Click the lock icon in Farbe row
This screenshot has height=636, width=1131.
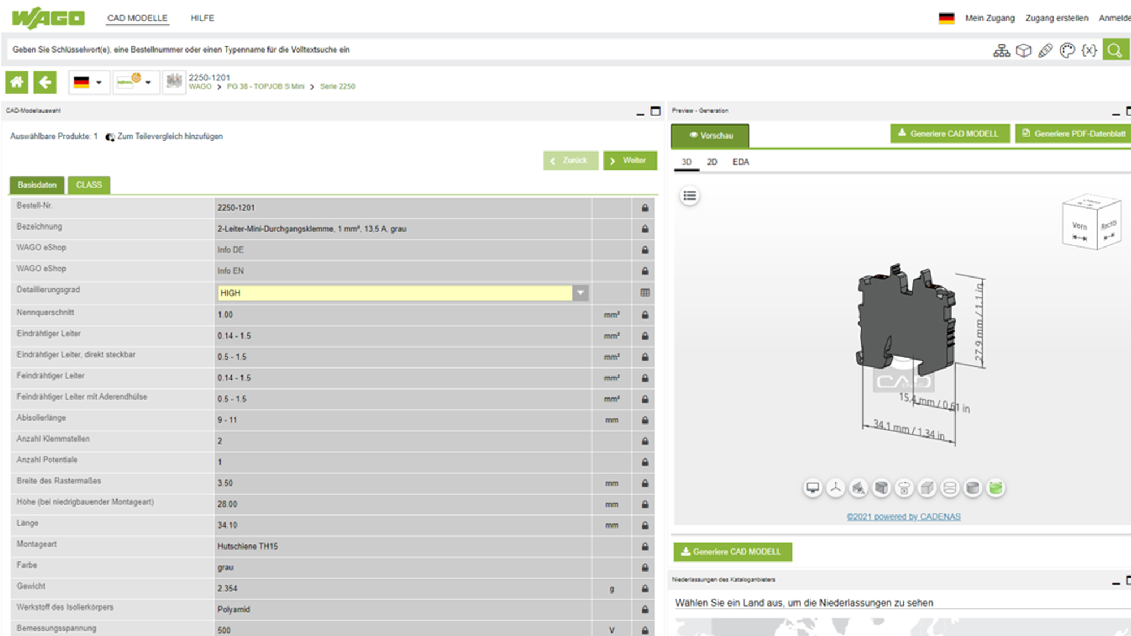pos(645,568)
